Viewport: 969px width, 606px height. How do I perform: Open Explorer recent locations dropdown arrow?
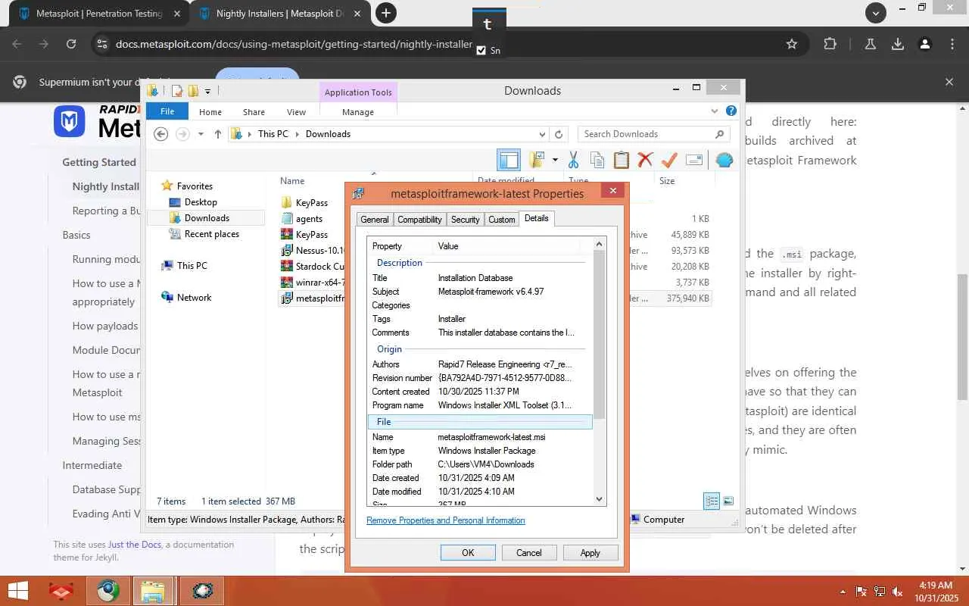pos(201,134)
